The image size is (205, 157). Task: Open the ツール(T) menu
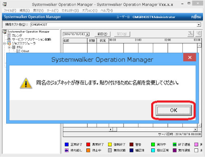53,11
